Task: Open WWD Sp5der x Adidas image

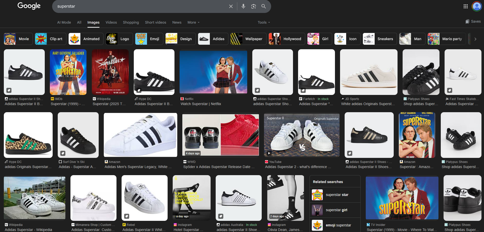Action: (221, 135)
